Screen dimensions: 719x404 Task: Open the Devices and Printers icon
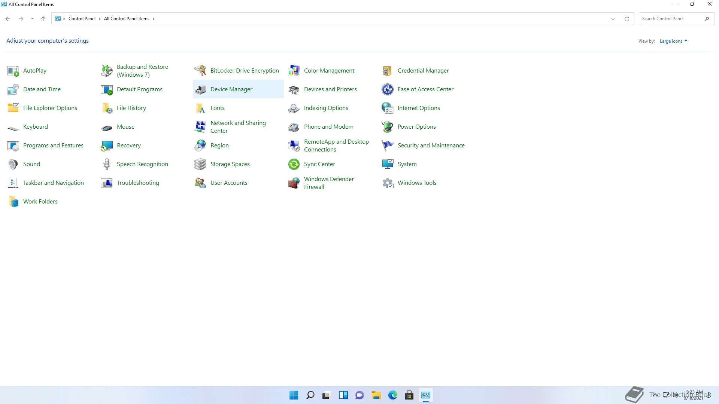[294, 89]
